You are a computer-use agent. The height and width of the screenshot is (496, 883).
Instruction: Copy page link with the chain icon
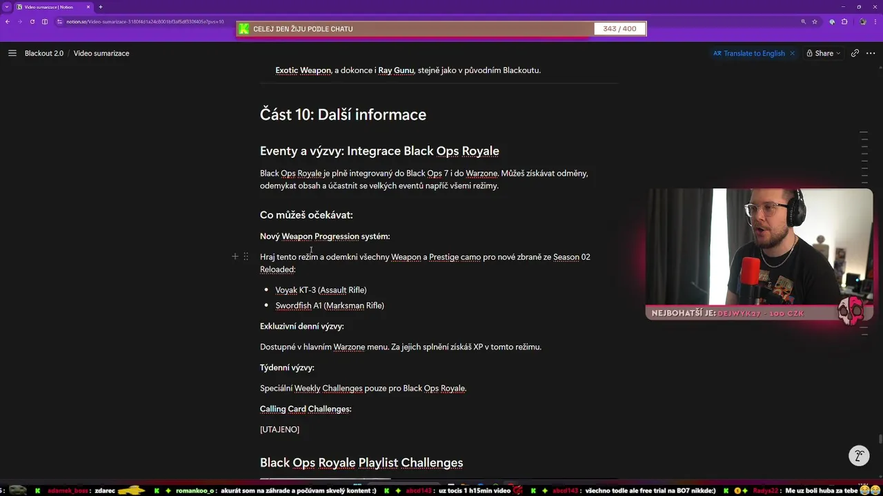855,53
